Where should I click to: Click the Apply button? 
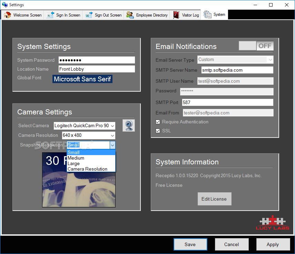[x=273, y=244]
